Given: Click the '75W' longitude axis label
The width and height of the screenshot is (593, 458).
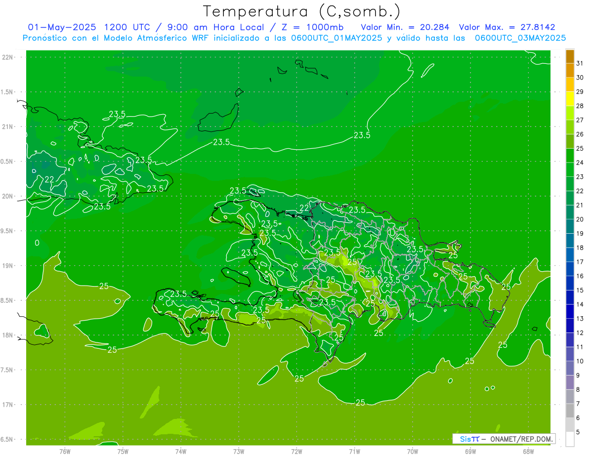Looking at the screenshot, I should click(123, 451).
